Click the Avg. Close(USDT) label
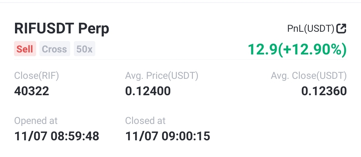Image resolution: width=361 pixels, height=157 pixels. click(309, 76)
